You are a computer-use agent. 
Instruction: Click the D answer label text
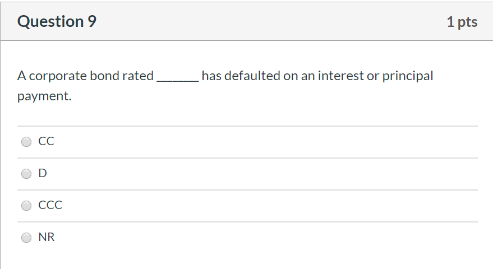click(x=43, y=174)
